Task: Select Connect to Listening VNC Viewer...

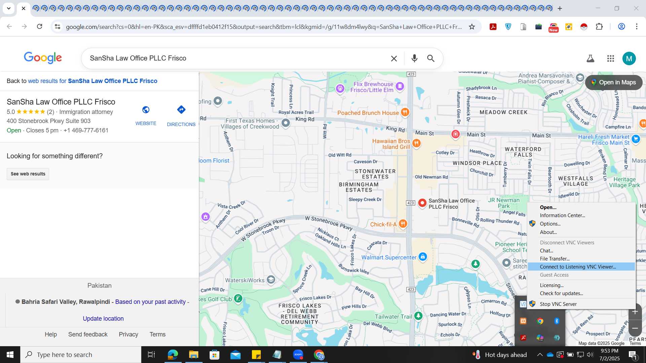Action: point(581,267)
